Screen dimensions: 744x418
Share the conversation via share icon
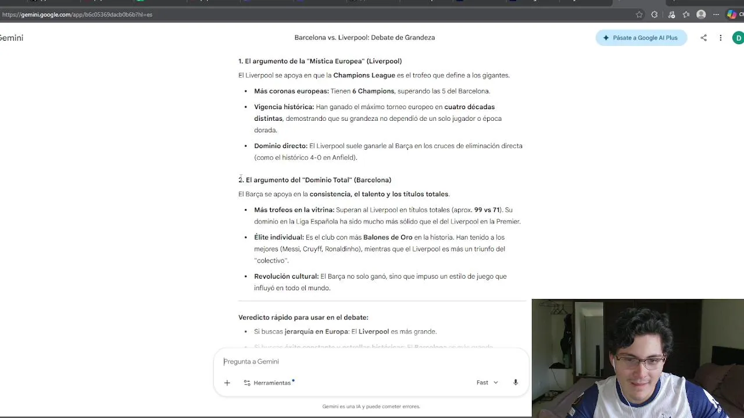pyautogui.click(x=703, y=38)
